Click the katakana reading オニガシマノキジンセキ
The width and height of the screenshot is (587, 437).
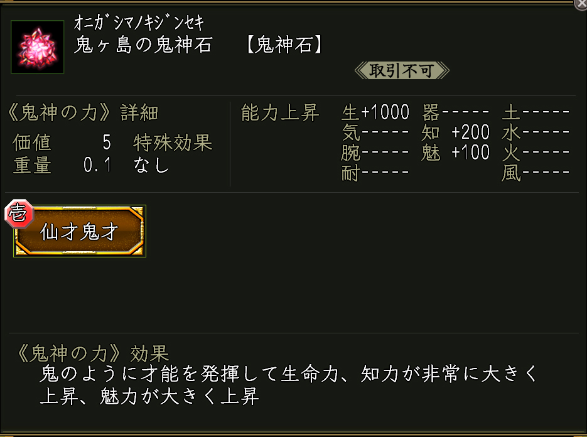pos(139,24)
